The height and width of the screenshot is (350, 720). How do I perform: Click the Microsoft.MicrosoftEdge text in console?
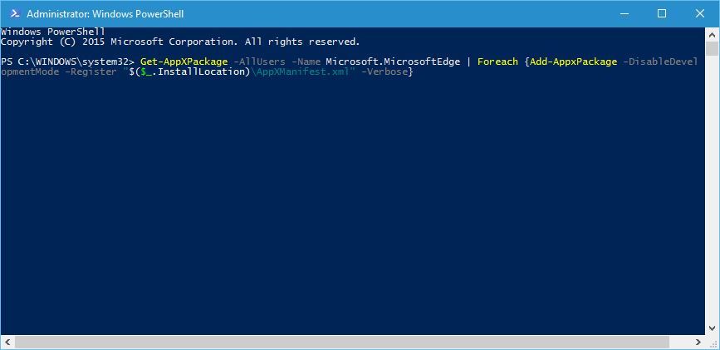[x=393, y=62]
